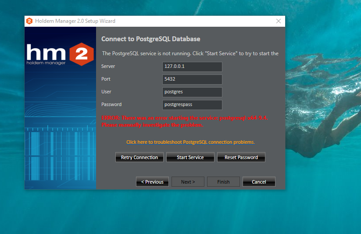Click the User label

click(x=106, y=92)
